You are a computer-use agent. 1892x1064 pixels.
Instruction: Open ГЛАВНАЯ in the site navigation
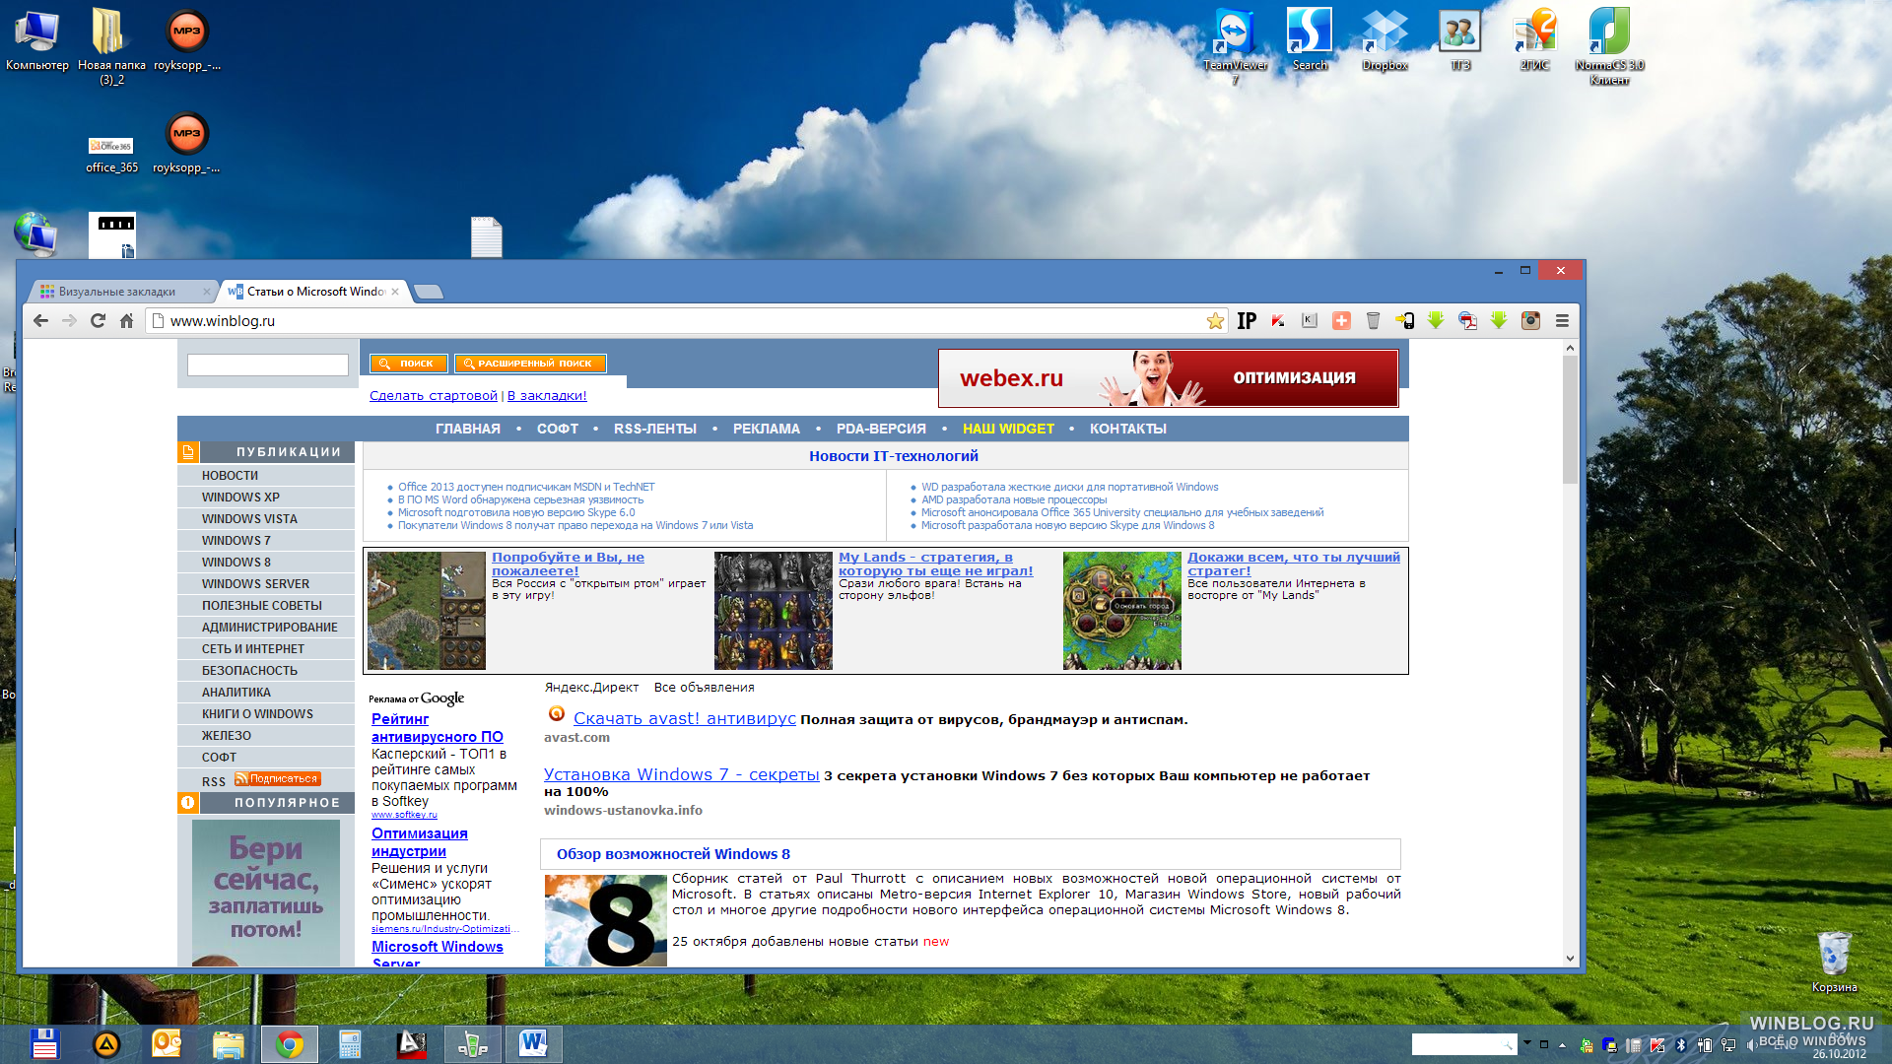coord(468,430)
